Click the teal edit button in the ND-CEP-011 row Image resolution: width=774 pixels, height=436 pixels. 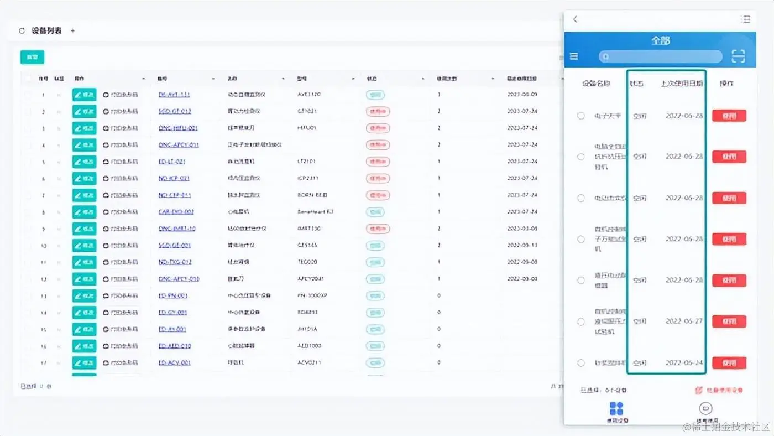84,195
